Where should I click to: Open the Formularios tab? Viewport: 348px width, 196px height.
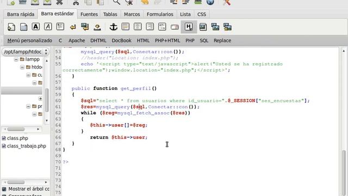click(x=160, y=14)
